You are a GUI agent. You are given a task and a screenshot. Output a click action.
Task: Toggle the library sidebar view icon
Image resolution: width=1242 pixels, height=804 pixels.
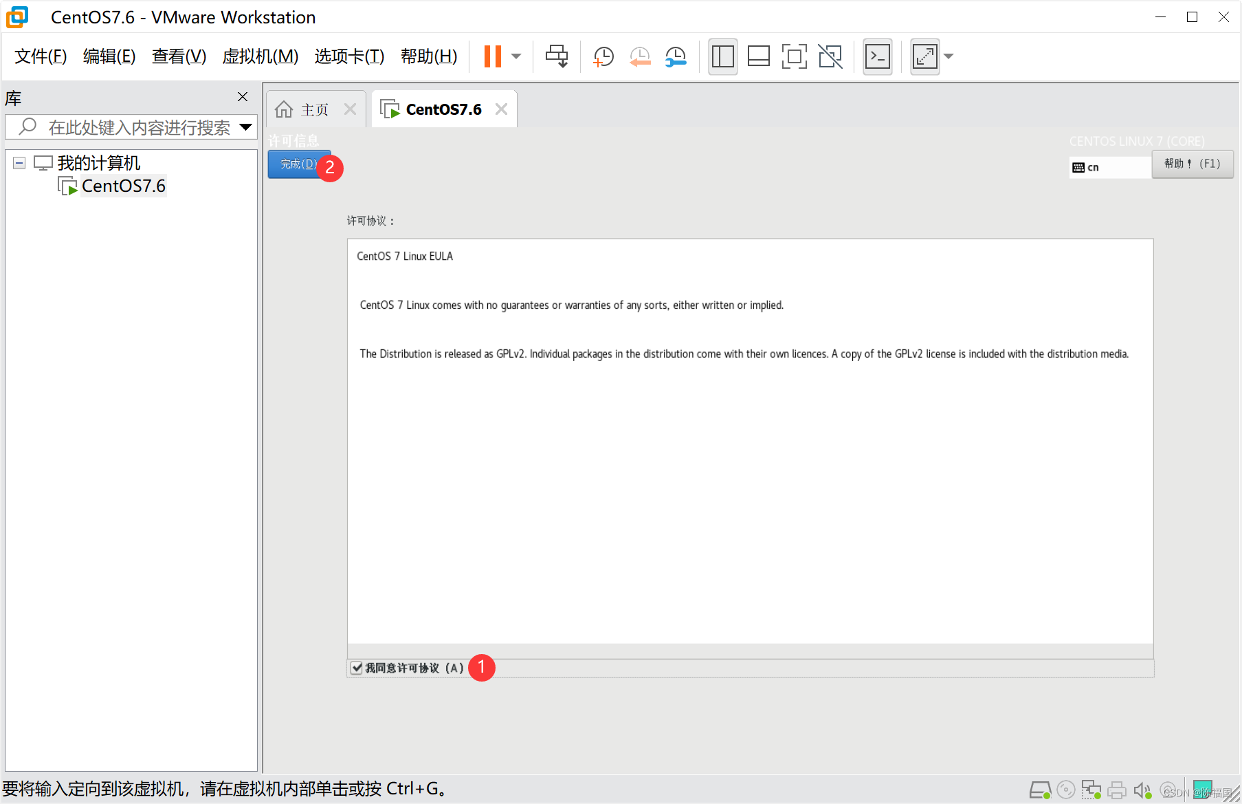pyautogui.click(x=723, y=56)
